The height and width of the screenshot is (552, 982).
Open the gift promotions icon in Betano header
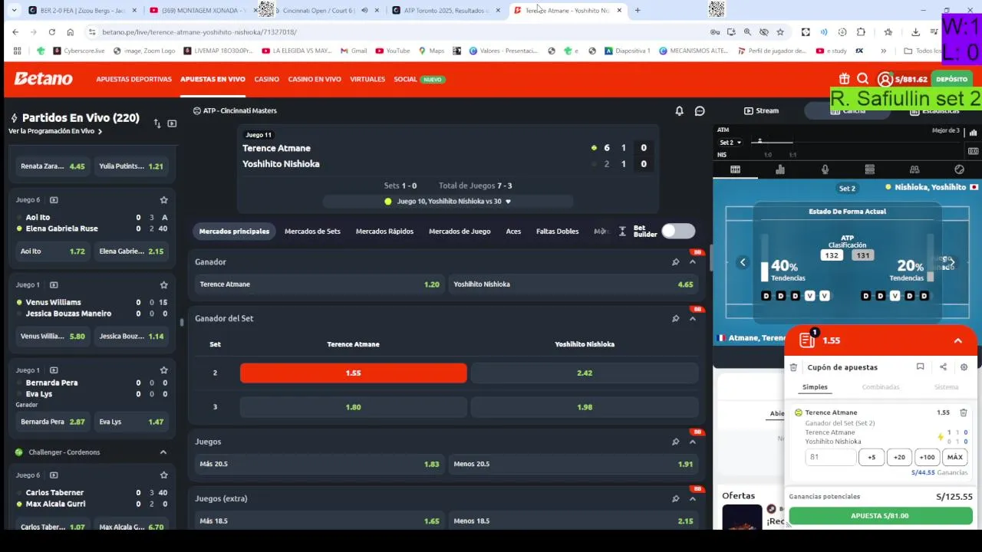[x=844, y=79]
